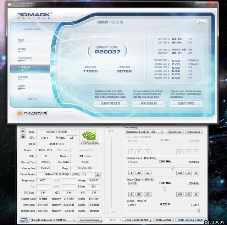The image size is (227, 225).
Task: Click Memory Clock -10 button
Action: point(139,173)
